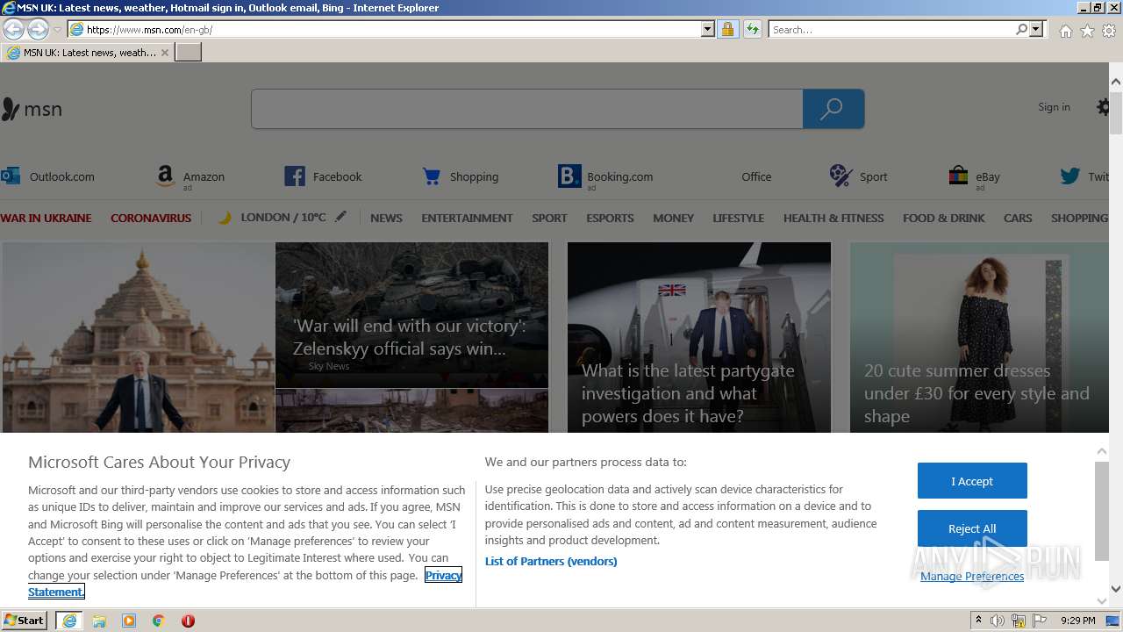The width and height of the screenshot is (1123, 632).
Task: Open the NEWS navigation item
Action: point(386,218)
